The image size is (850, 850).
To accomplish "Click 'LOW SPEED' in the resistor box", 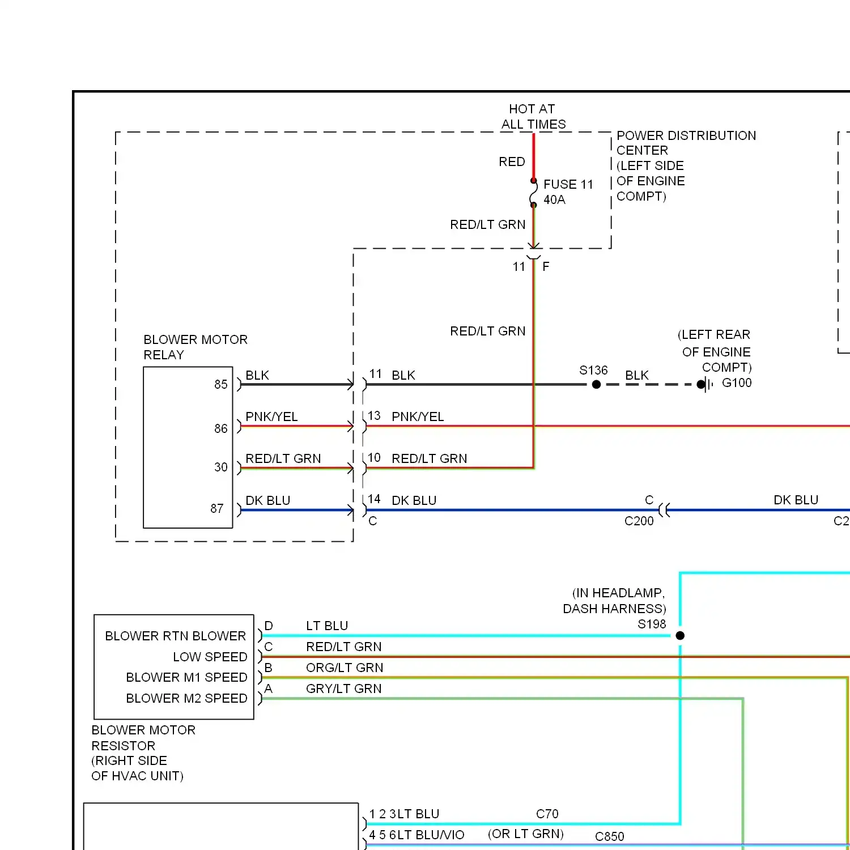I will 210,657.
